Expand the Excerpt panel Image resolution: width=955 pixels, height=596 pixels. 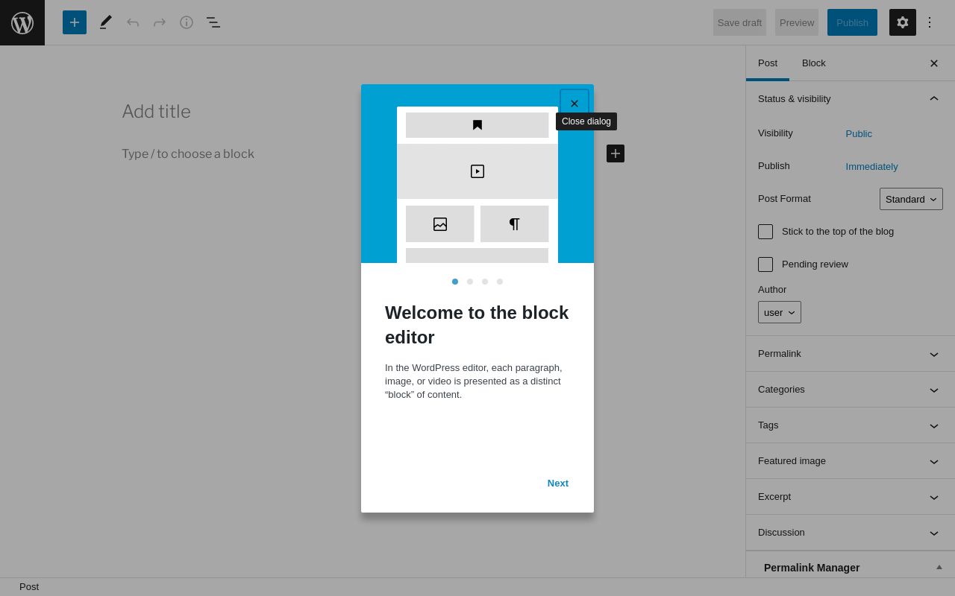pos(851,497)
